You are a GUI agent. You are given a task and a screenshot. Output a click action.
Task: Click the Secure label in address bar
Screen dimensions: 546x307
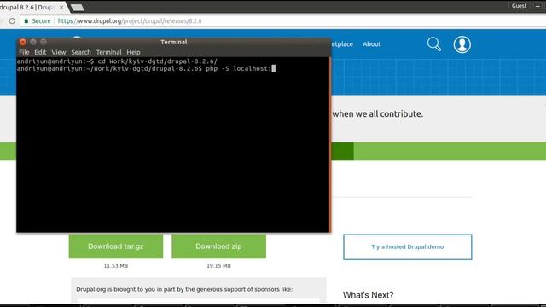pyautogui.click(x=42, y=20)
